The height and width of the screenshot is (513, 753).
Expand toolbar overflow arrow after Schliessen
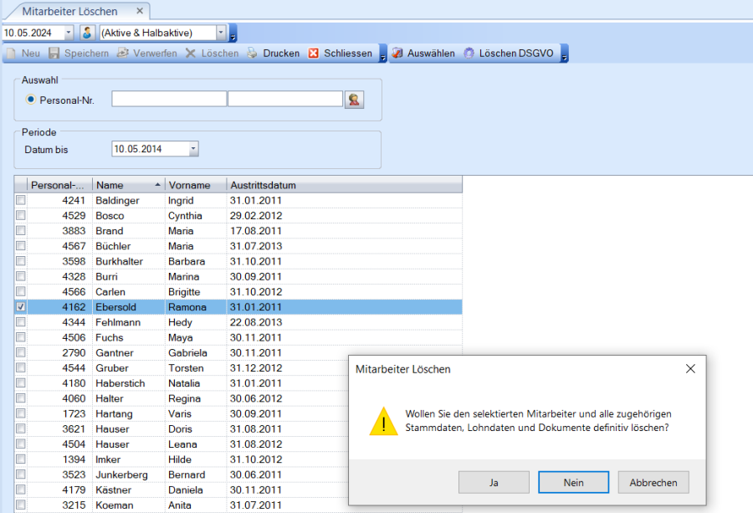coord(382,54)
